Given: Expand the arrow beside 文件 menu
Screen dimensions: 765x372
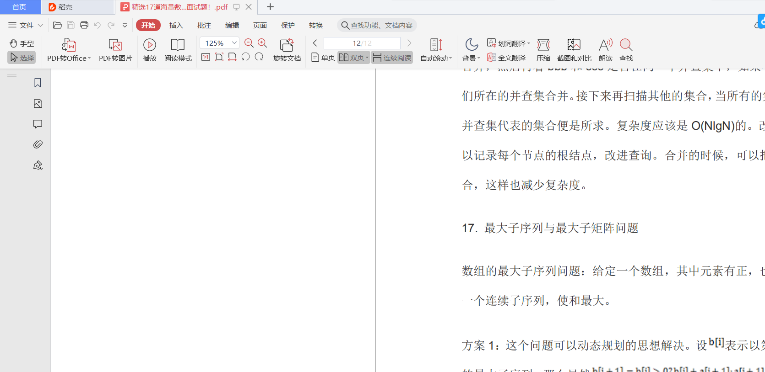Looking at the screenshot, I should pyautogui.click(x=40, y=25).
